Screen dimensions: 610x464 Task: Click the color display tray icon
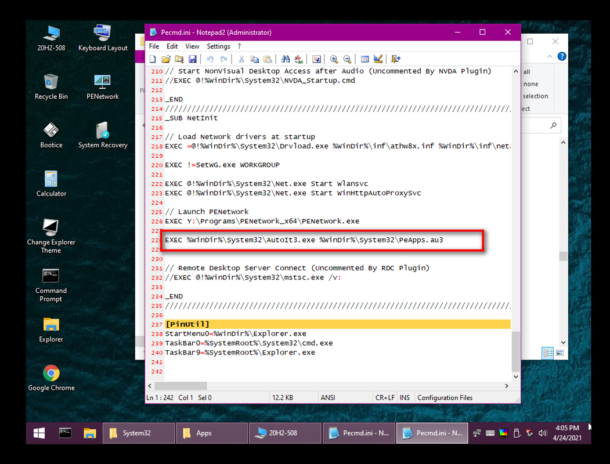503,433
